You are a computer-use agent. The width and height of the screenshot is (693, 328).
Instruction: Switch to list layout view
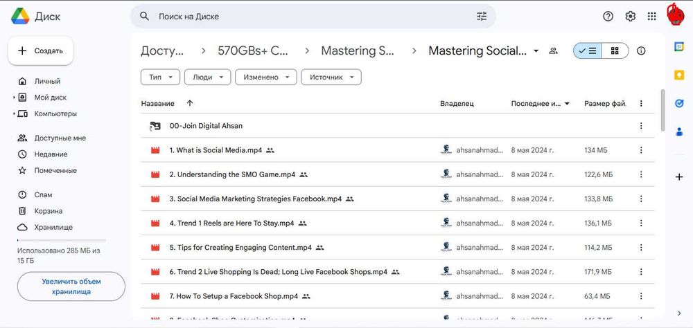pyautogui.click(x=588, y=51)
